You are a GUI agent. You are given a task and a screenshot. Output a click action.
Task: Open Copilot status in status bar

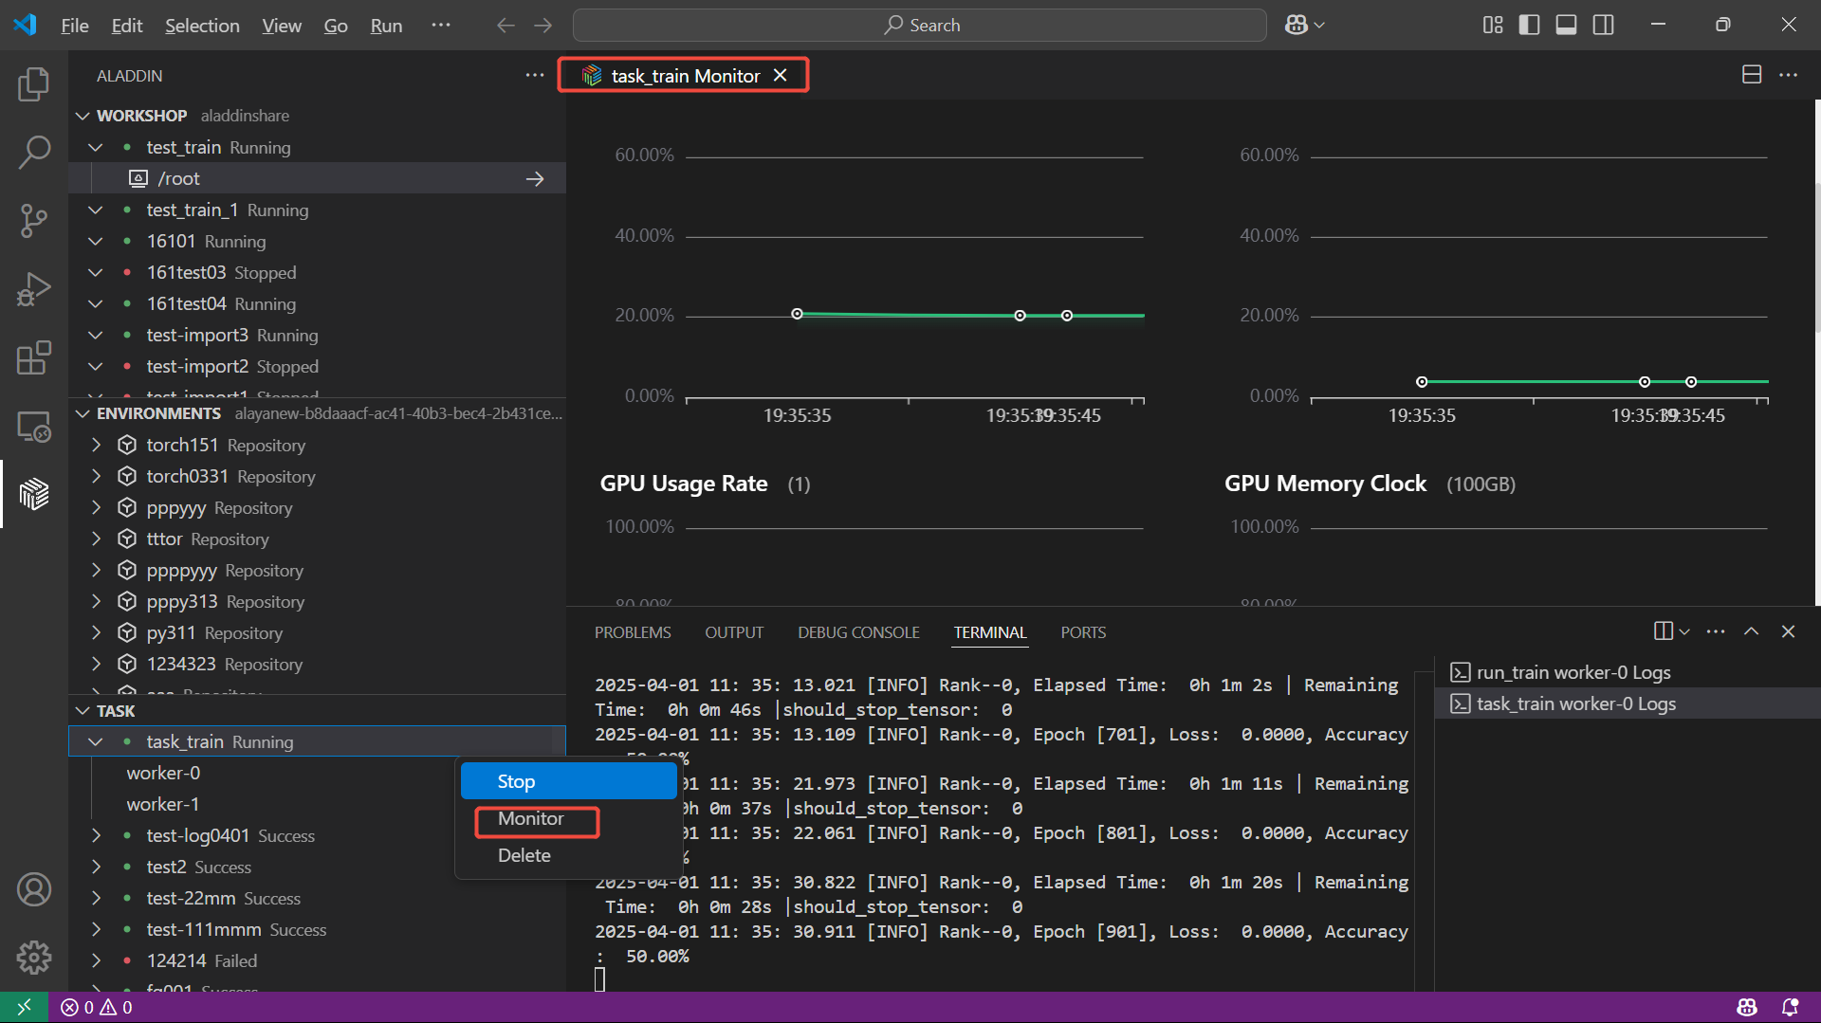tap(1747, 1007)
